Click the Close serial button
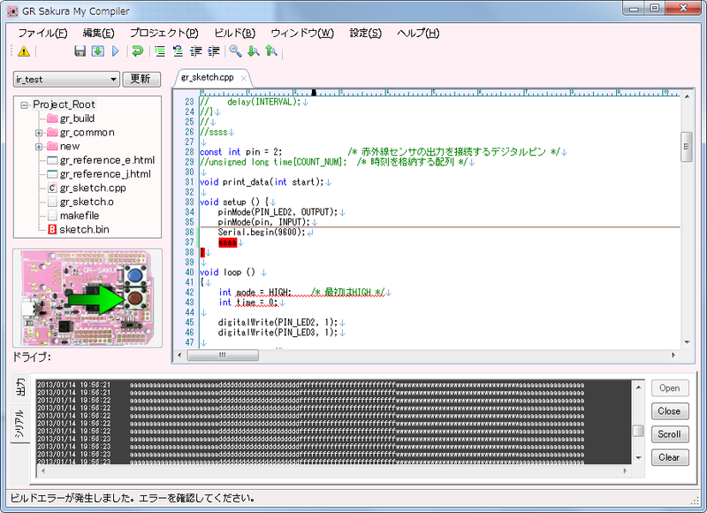The image size is (707, 513). [x=670, y=411]
